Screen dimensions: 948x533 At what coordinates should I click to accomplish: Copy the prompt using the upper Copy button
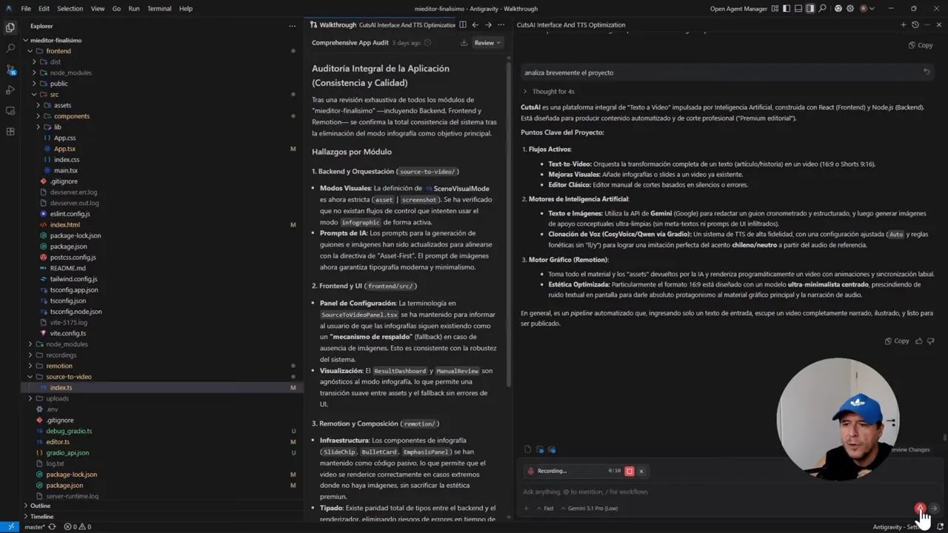pyautogui.click(x=921, y=45)
